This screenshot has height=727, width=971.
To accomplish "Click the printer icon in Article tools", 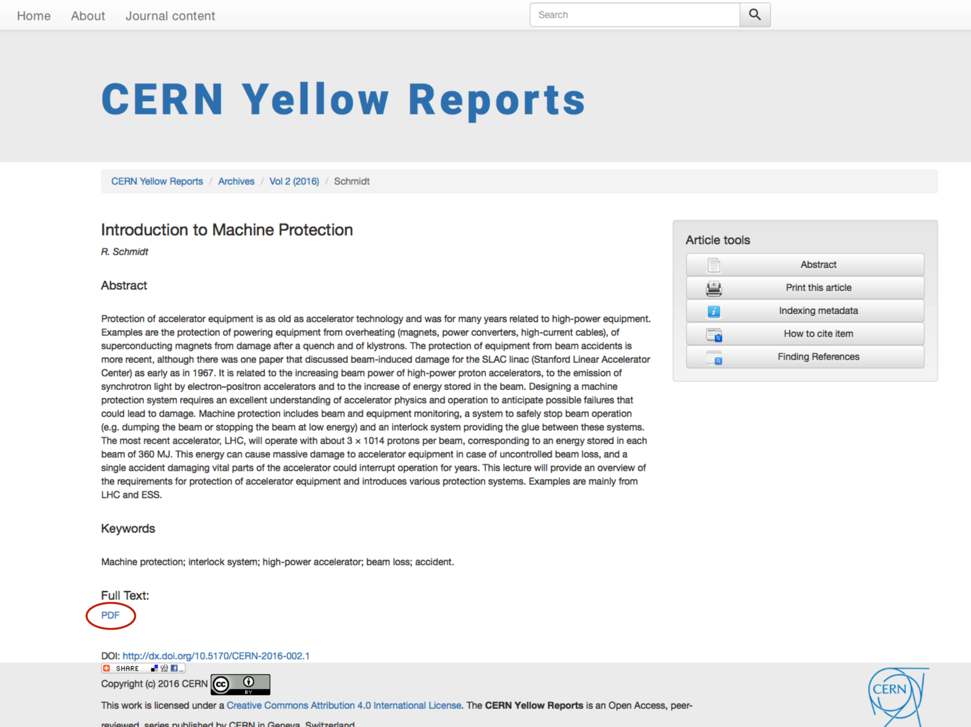I will point(714,288).
